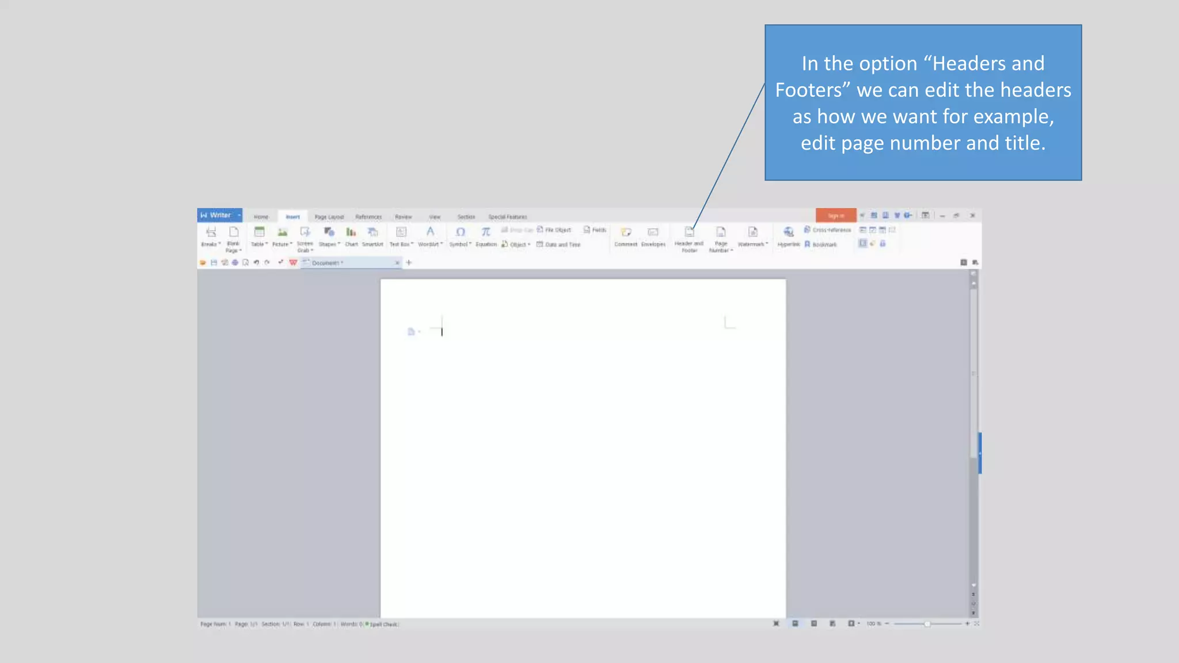Insert an Equation with the pi icon

coord(486,237)
